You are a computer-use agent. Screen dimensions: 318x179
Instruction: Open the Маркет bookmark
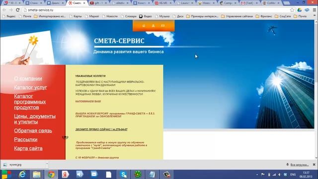click(92, 16)
